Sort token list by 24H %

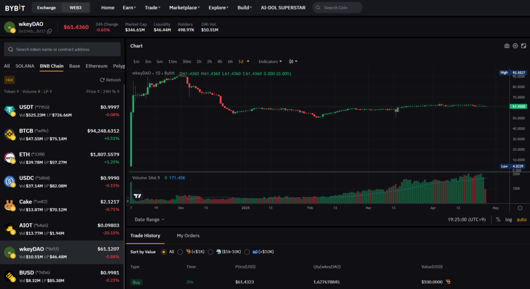[111, 91]
